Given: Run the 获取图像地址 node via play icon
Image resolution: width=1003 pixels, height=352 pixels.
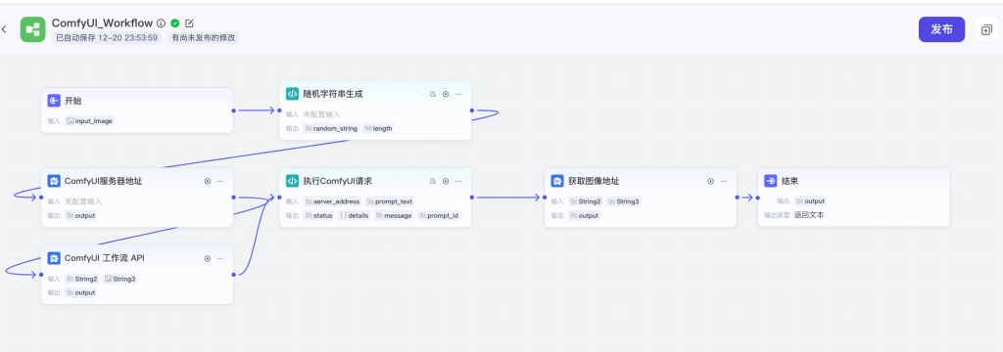Looking at the screenshot, I should 711,181.
